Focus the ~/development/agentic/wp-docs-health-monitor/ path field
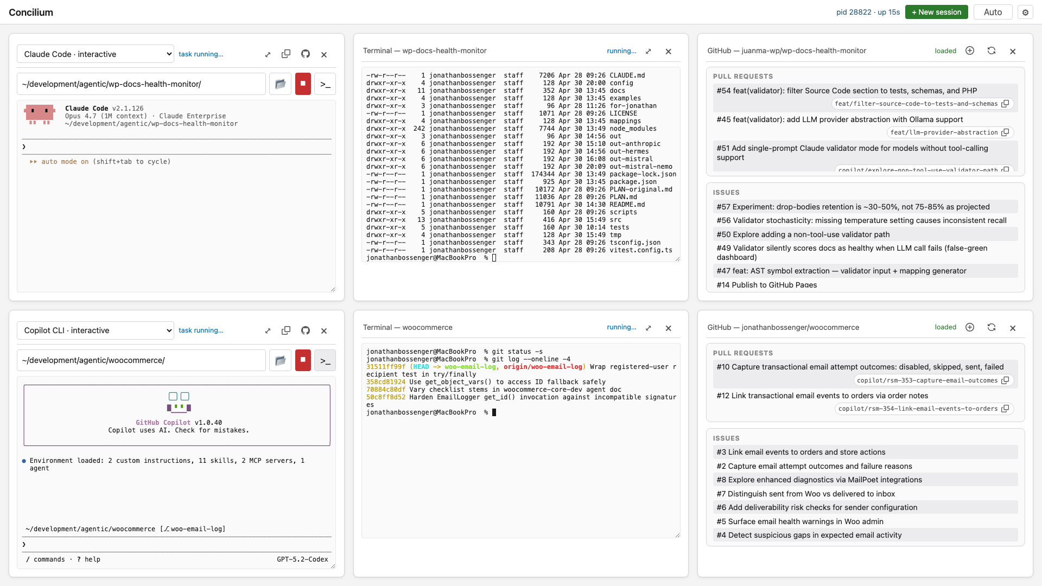The image size is (1042, 586). (141, 84)
